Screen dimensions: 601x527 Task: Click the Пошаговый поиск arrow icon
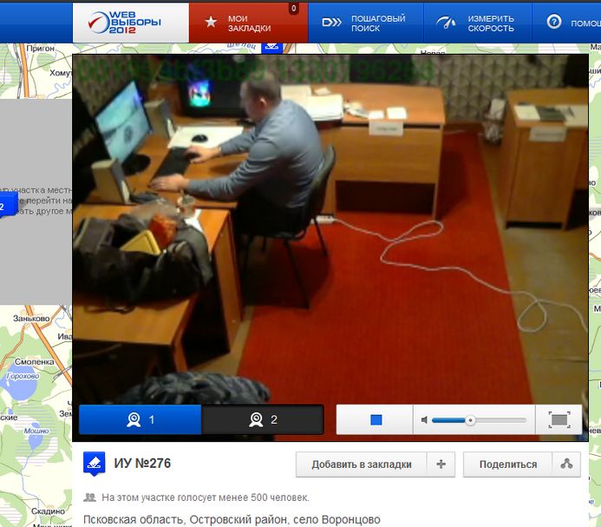(x=331, y=23)
